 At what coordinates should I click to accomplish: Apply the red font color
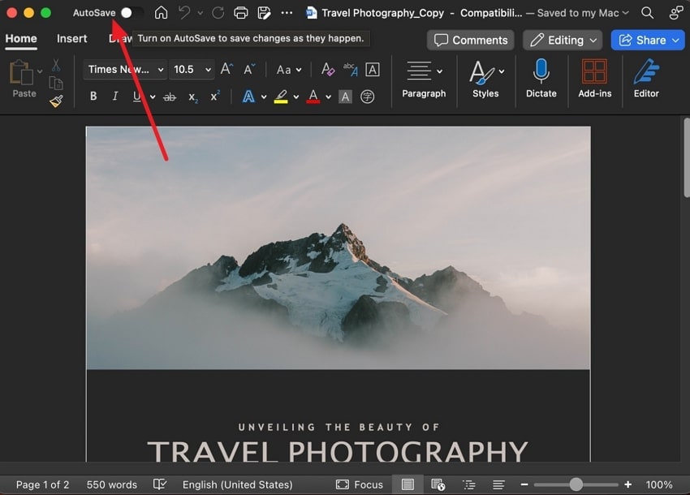point(313,97)
